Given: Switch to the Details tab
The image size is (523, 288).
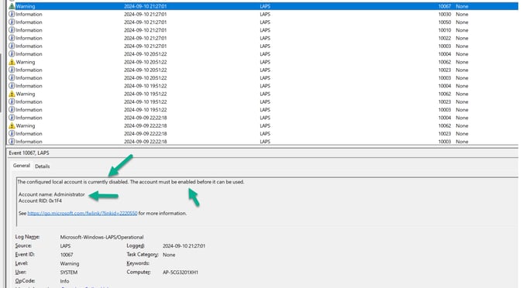Looking at the screenshot, I should pos(43,166).
